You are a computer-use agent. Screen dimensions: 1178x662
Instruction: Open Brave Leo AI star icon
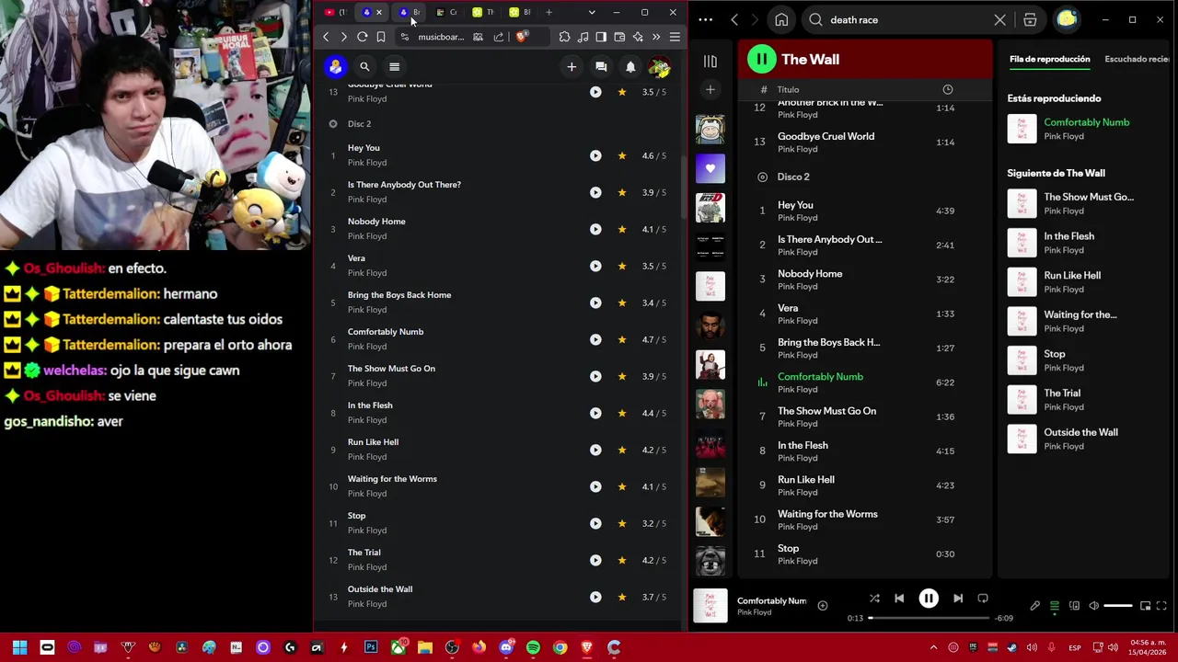[x=638, y=37]
